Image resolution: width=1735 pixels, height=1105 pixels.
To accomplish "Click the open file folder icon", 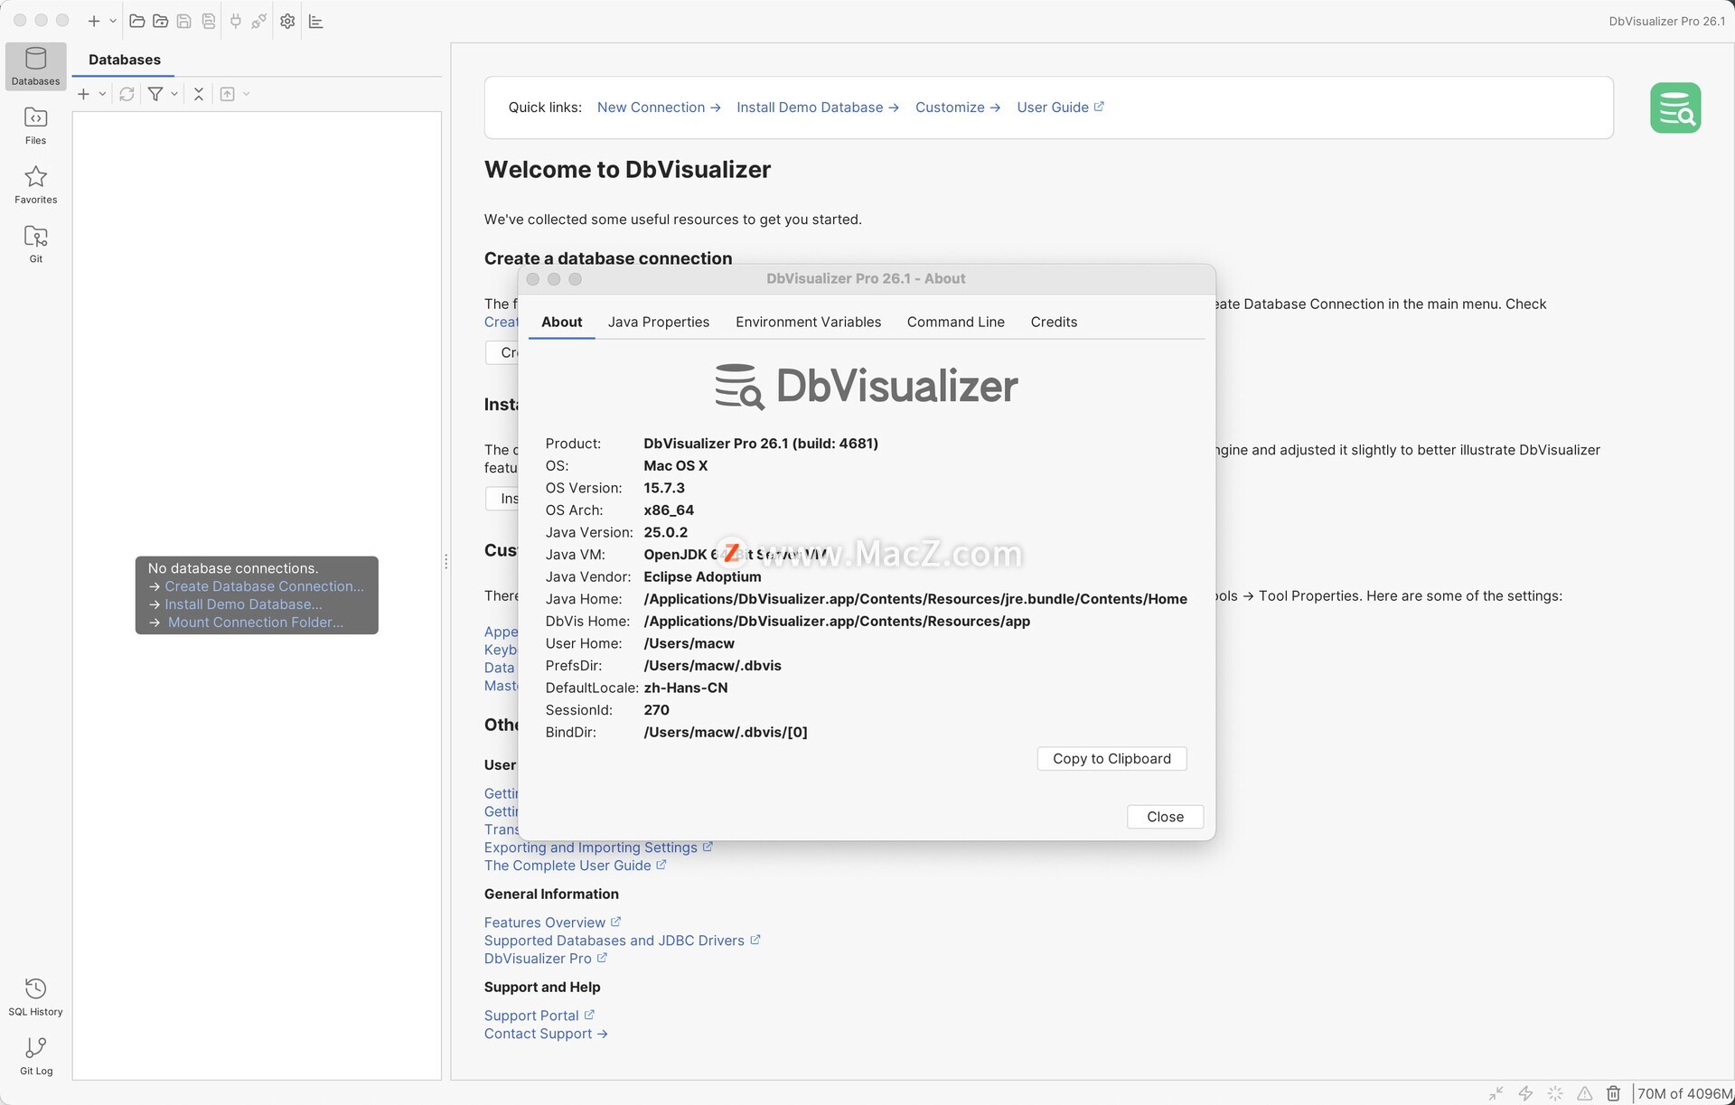I will click(x=137, y=21).
